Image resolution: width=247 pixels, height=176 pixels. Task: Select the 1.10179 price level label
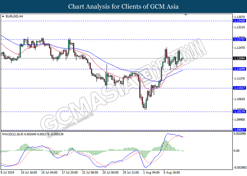(x=240, y=112)
